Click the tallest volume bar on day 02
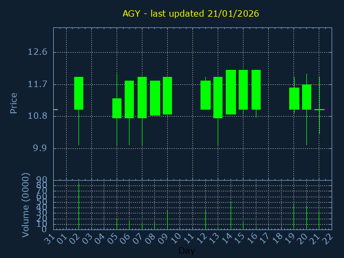The image size is (344, 258). click(78, 206)
